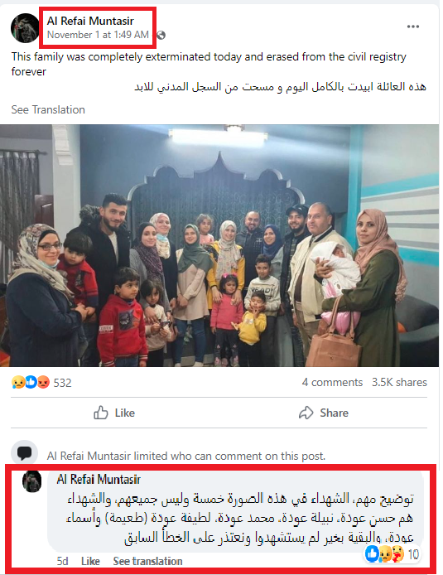Click the share arrow icon
The height and width of the screenshot is (575, 443).
306,413
